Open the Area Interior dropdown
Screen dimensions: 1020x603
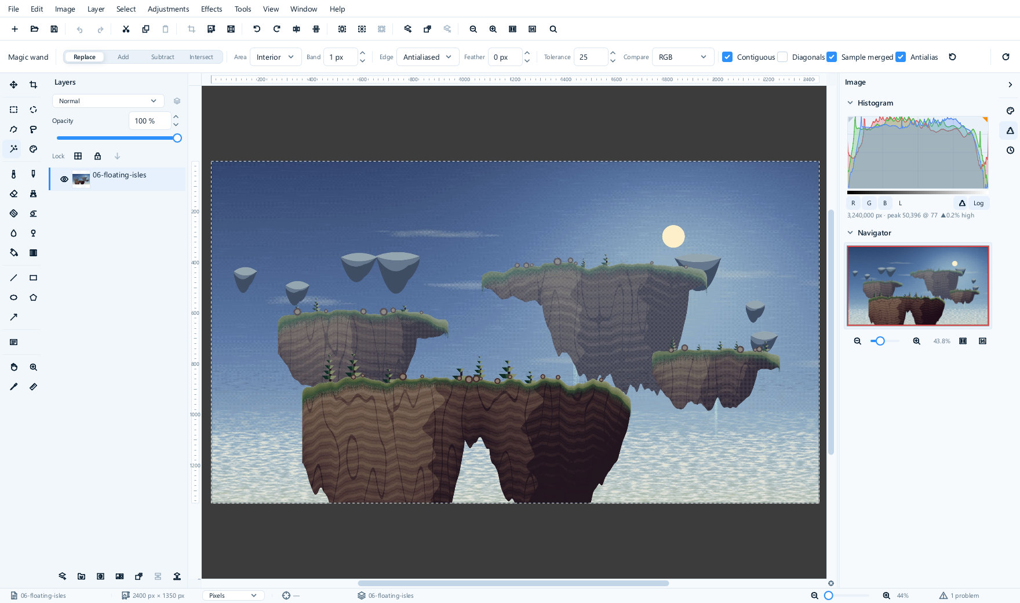pos(275,57)
